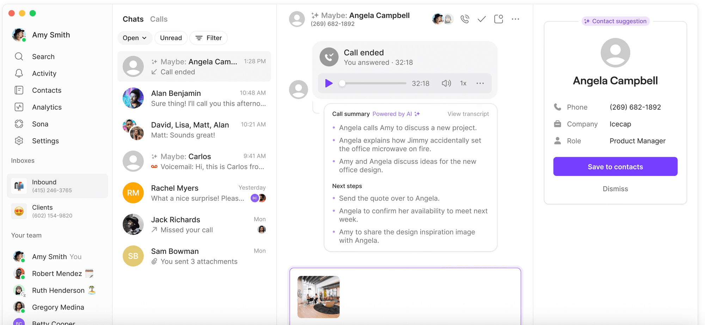Click the phone icon beside Phone field

coord(557,107)
